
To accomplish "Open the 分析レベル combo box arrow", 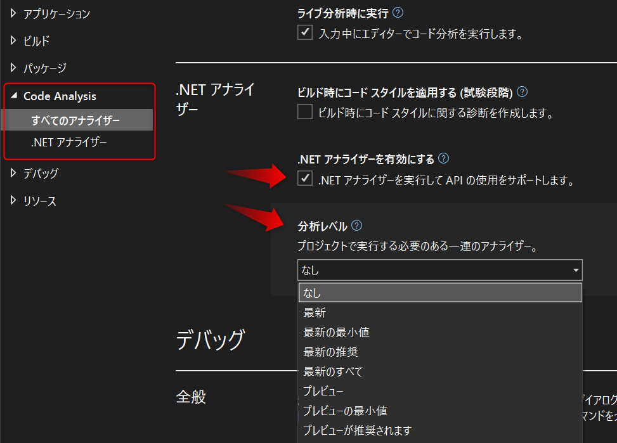I will tap(575, 271).
